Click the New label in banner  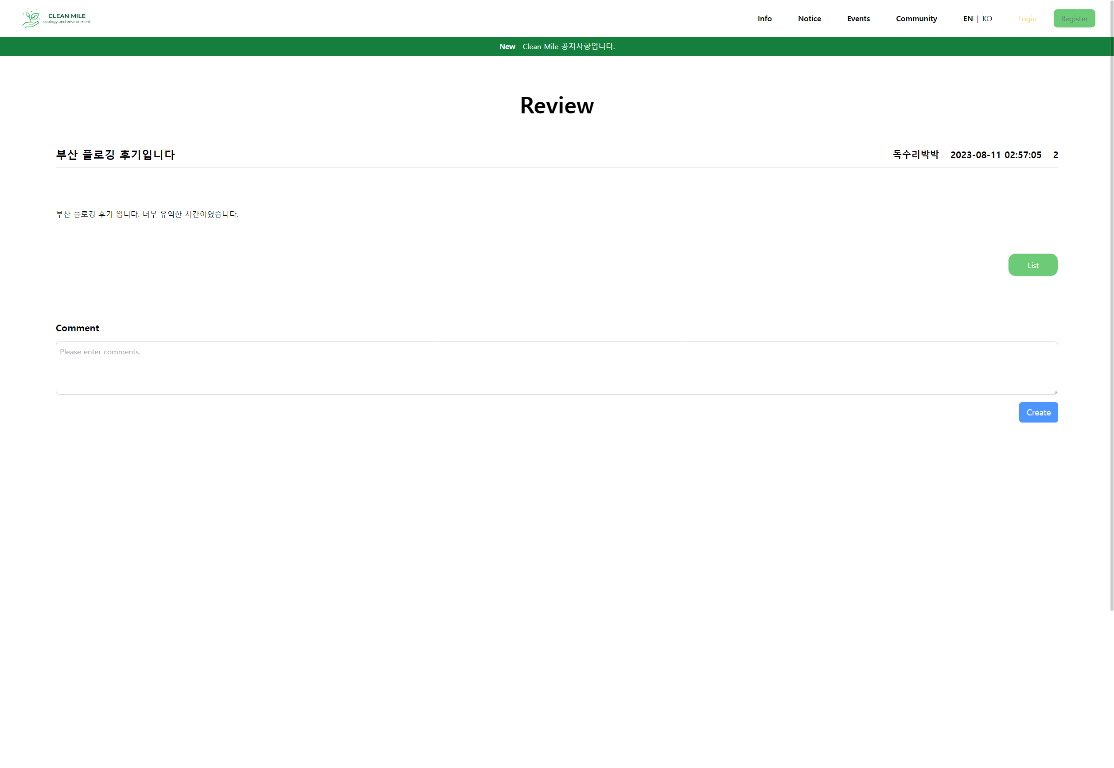(507, 46)
